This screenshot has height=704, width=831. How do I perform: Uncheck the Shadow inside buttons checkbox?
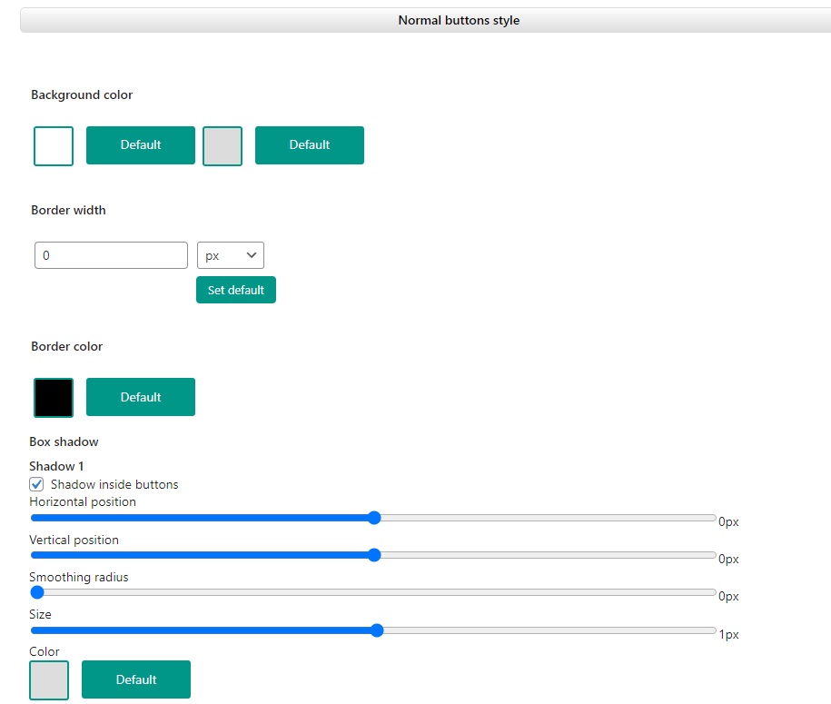click(x=37, y=484)
